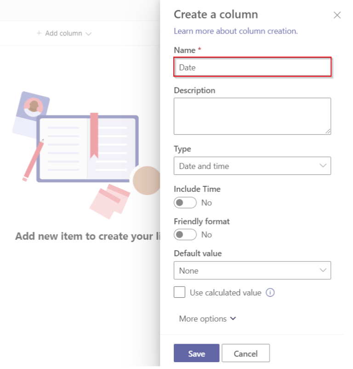Enable the Include Time toggle

[185, 202]
